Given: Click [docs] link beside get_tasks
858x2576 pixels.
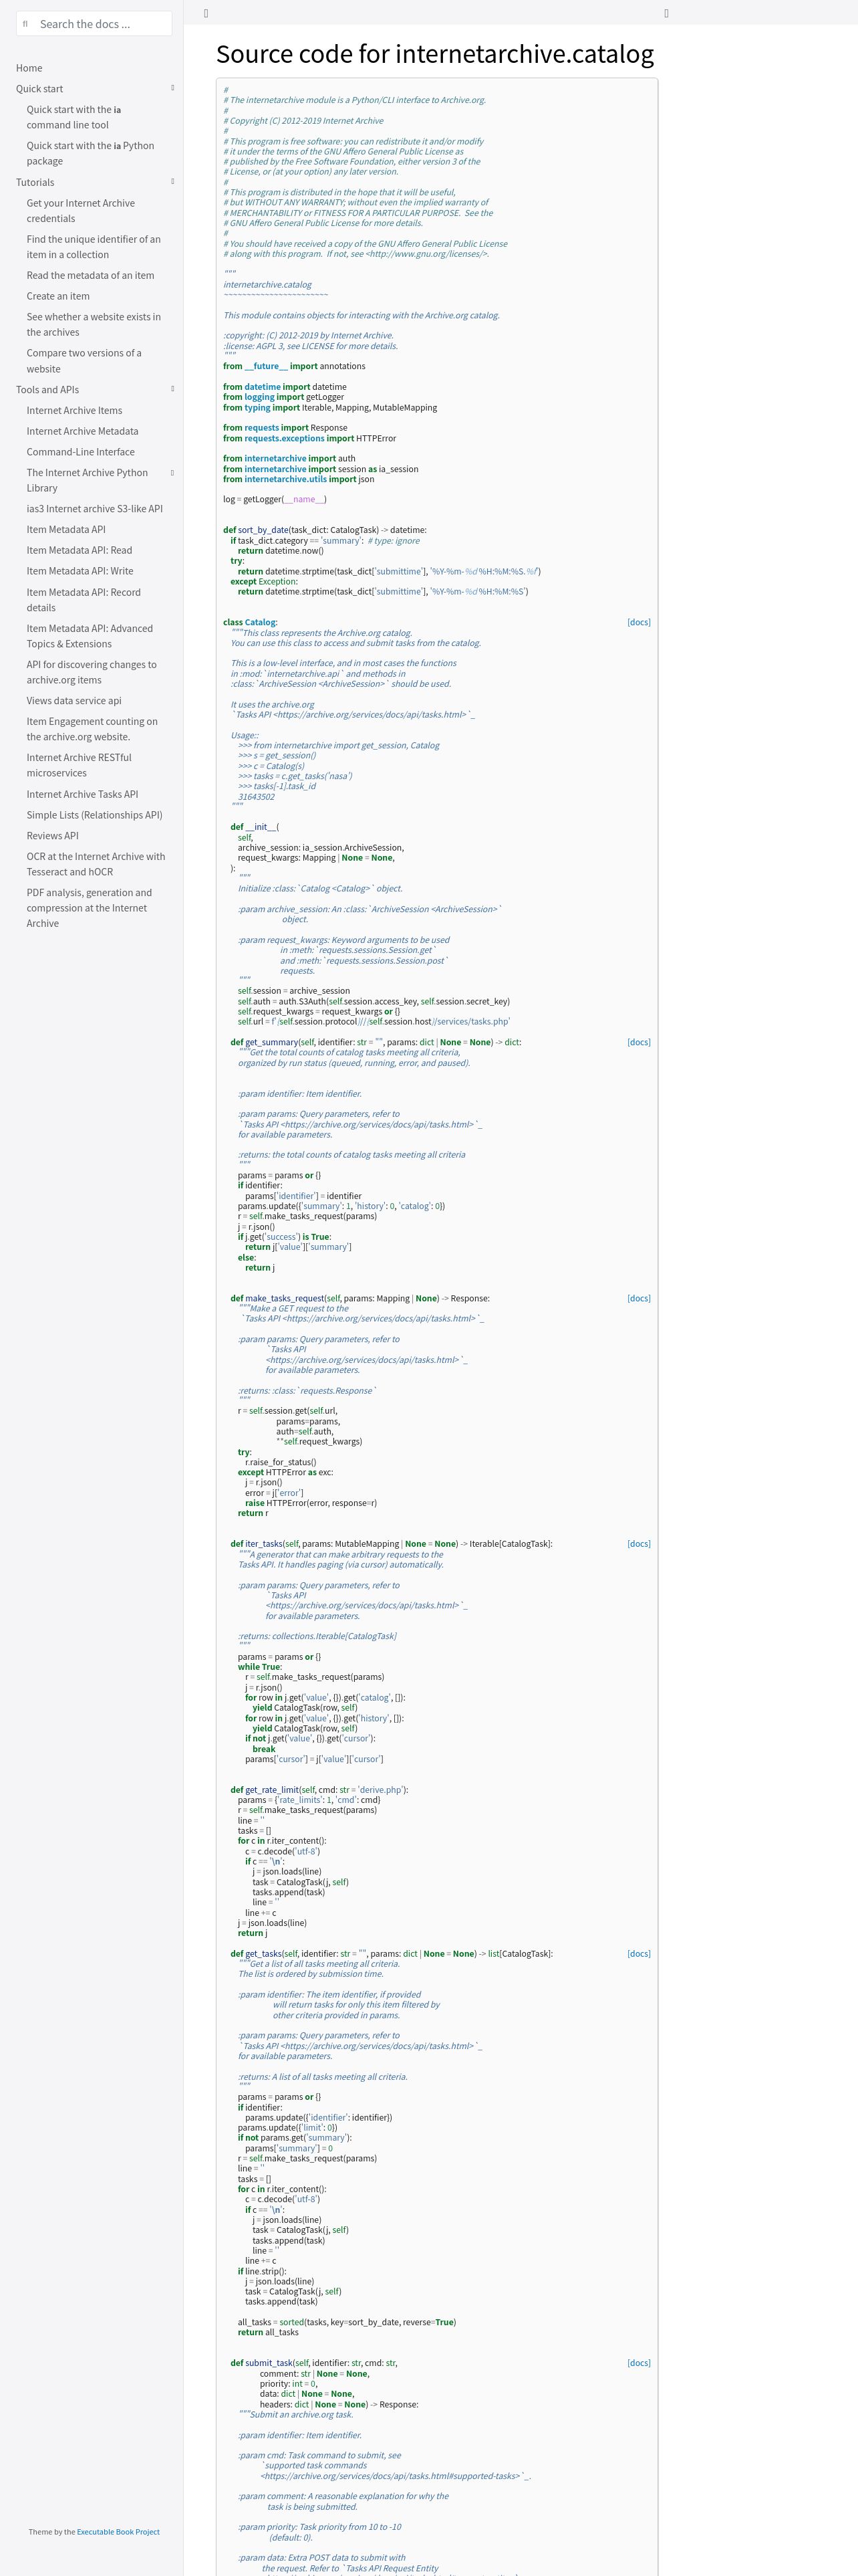Looking at the screenshot, I should (638, 1953).
